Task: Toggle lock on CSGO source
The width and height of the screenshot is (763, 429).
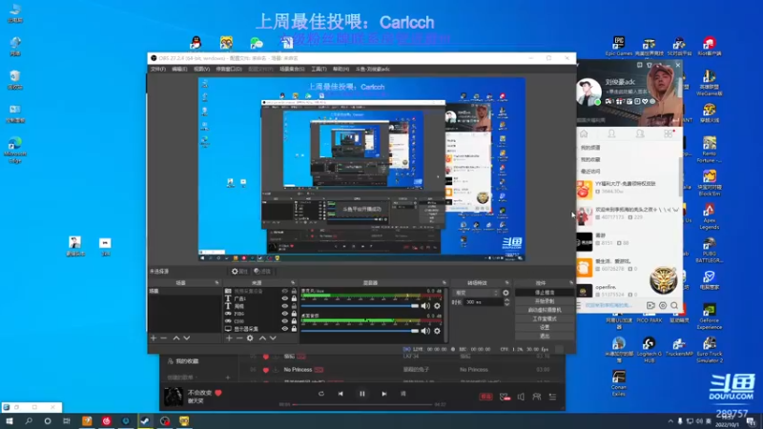Action: tap(294, 321)
